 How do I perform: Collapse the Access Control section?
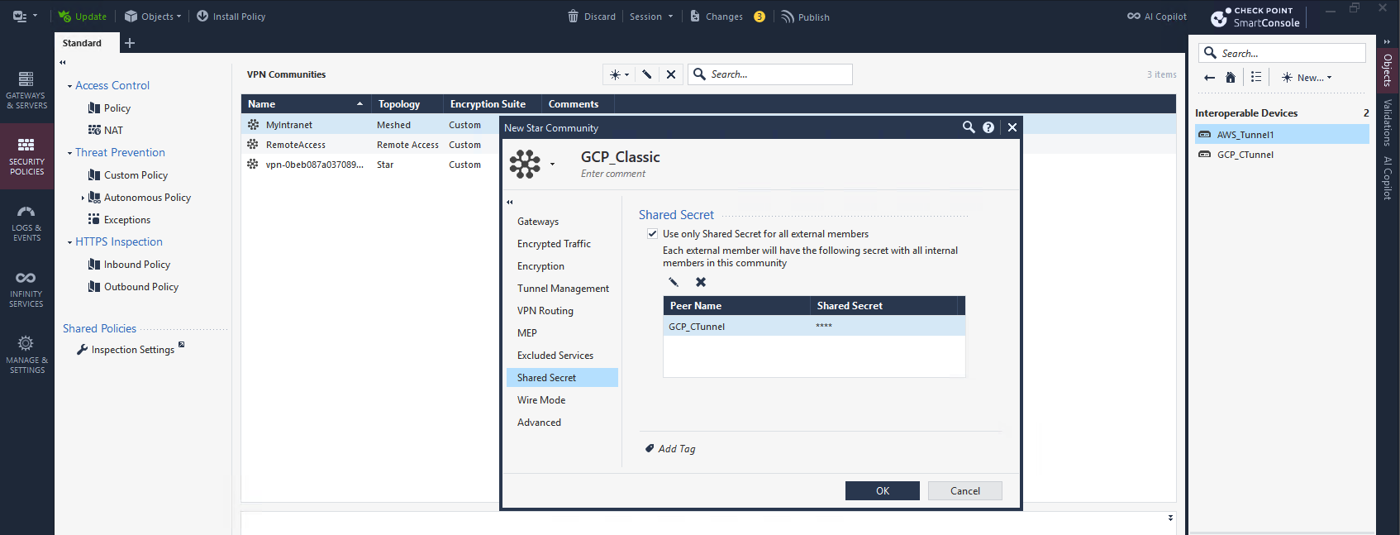[x=69, y=86]
